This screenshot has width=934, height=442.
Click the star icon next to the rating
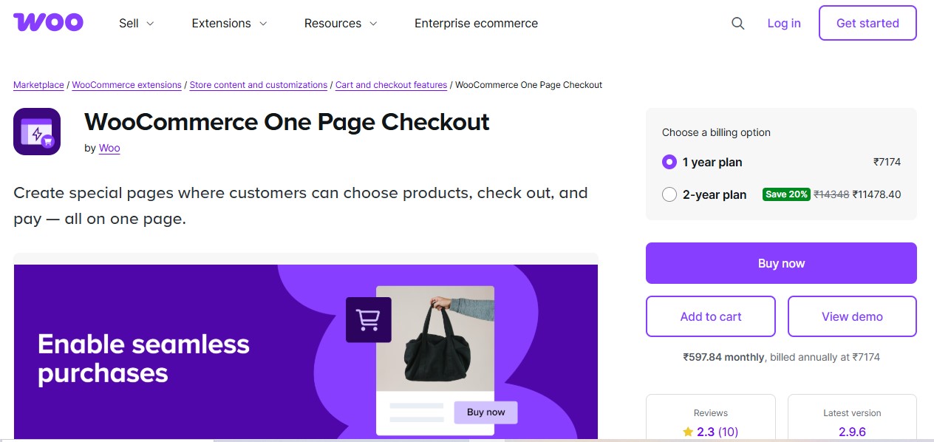point(687,432)
